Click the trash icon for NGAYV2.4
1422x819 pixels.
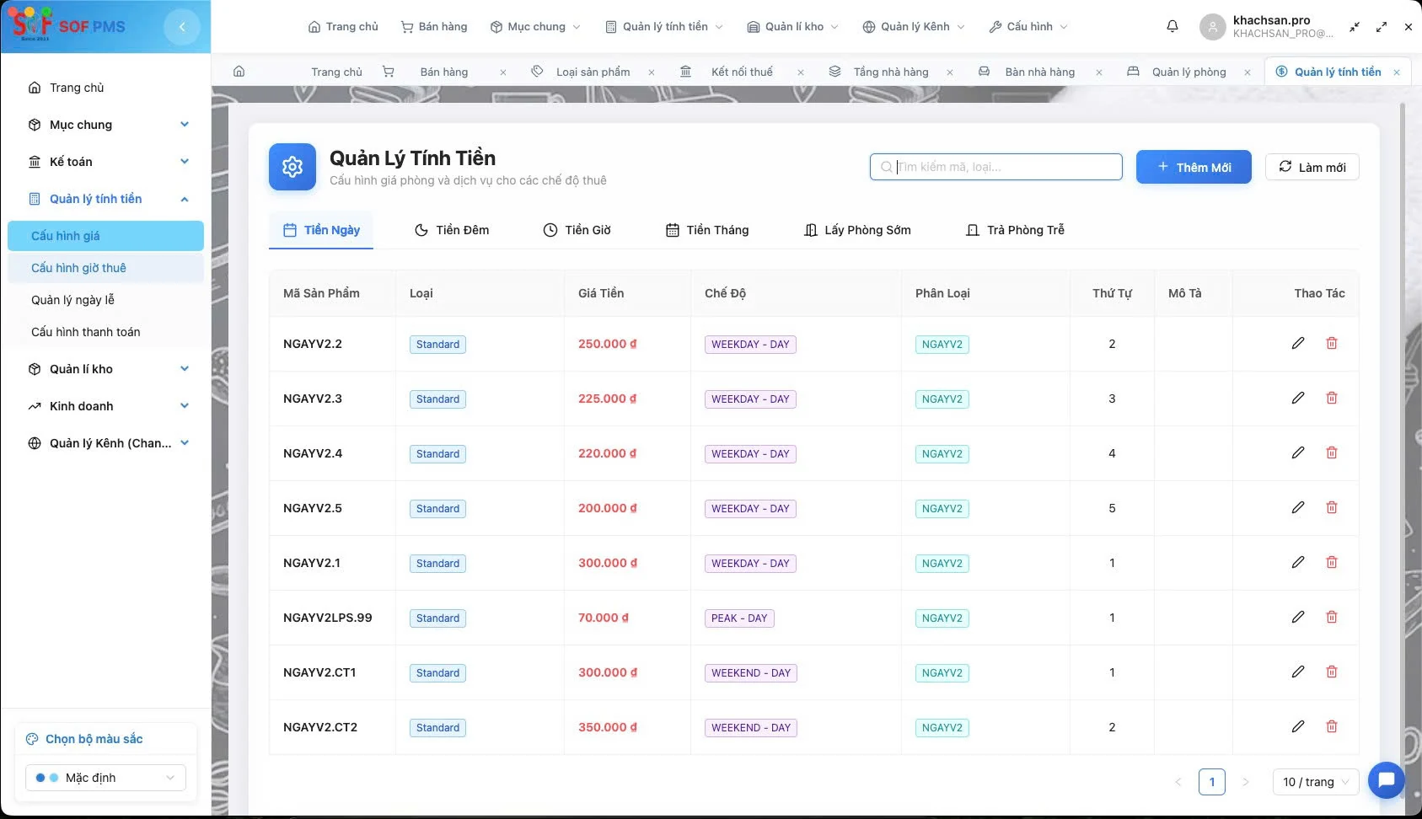(x=1332, y=452)
